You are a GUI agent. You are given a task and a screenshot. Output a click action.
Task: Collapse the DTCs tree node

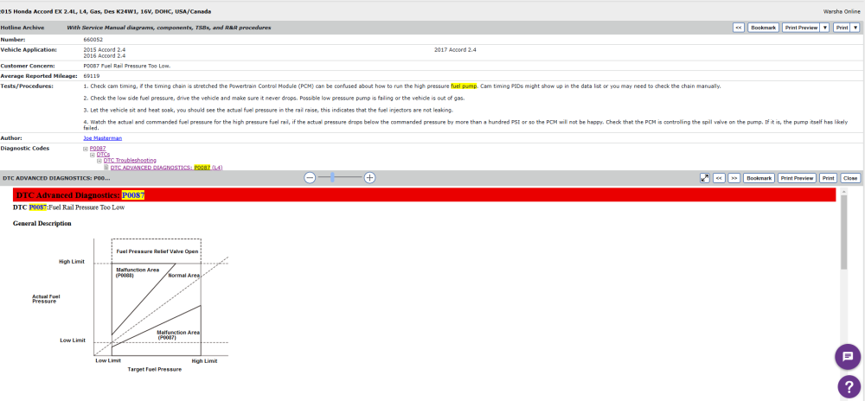point(93,155)
